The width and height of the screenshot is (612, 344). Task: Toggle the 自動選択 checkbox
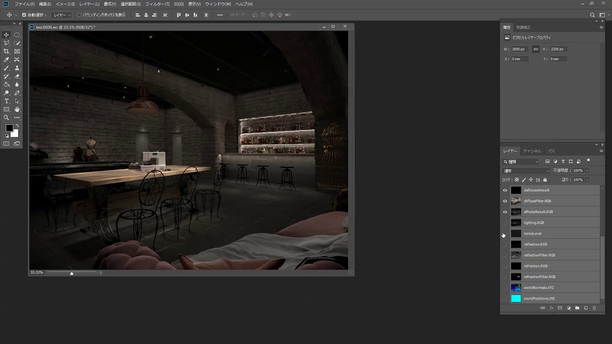tap(24, 15)
